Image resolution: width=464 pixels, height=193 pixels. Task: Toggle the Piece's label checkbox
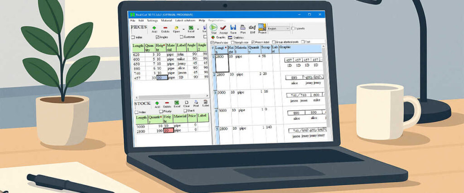click(253, 42)
